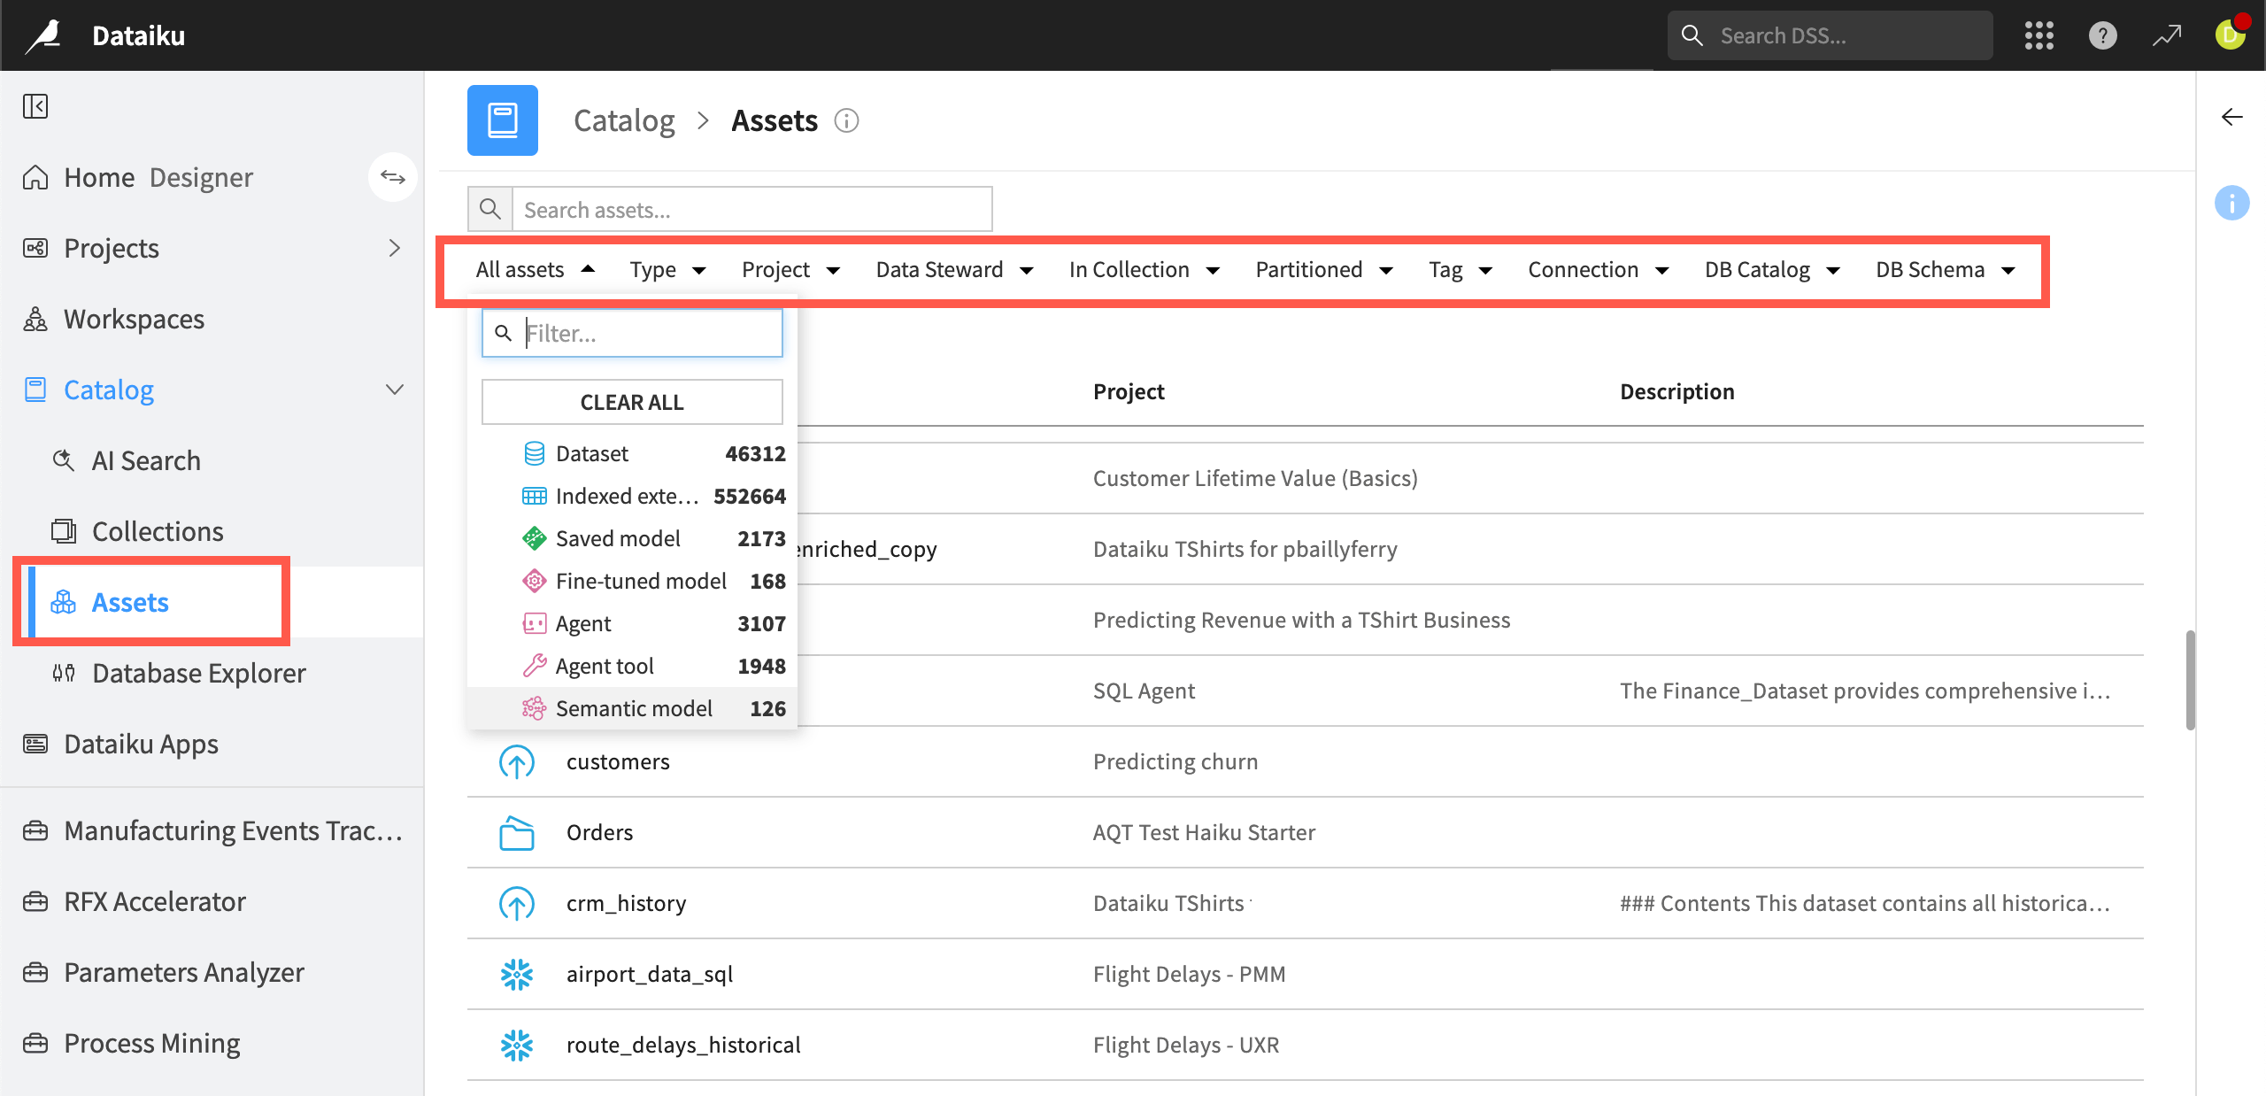
Task: Click the vertical scrollbar thumb of assets list
Action: coord(2190,680)
